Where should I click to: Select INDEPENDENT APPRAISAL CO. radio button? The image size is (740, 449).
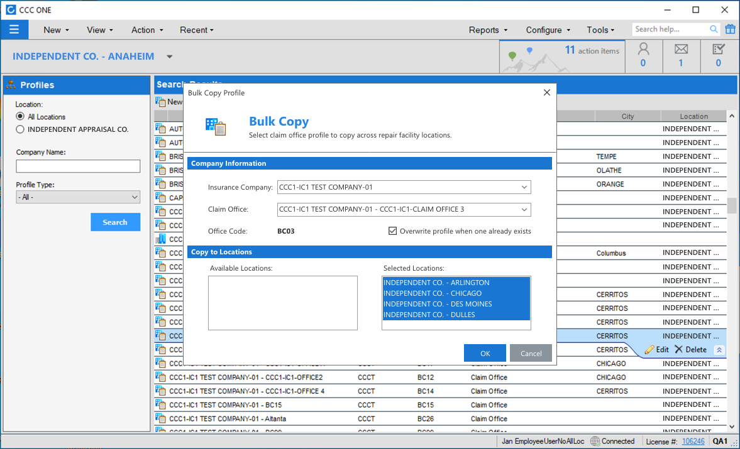coord(20,129)
